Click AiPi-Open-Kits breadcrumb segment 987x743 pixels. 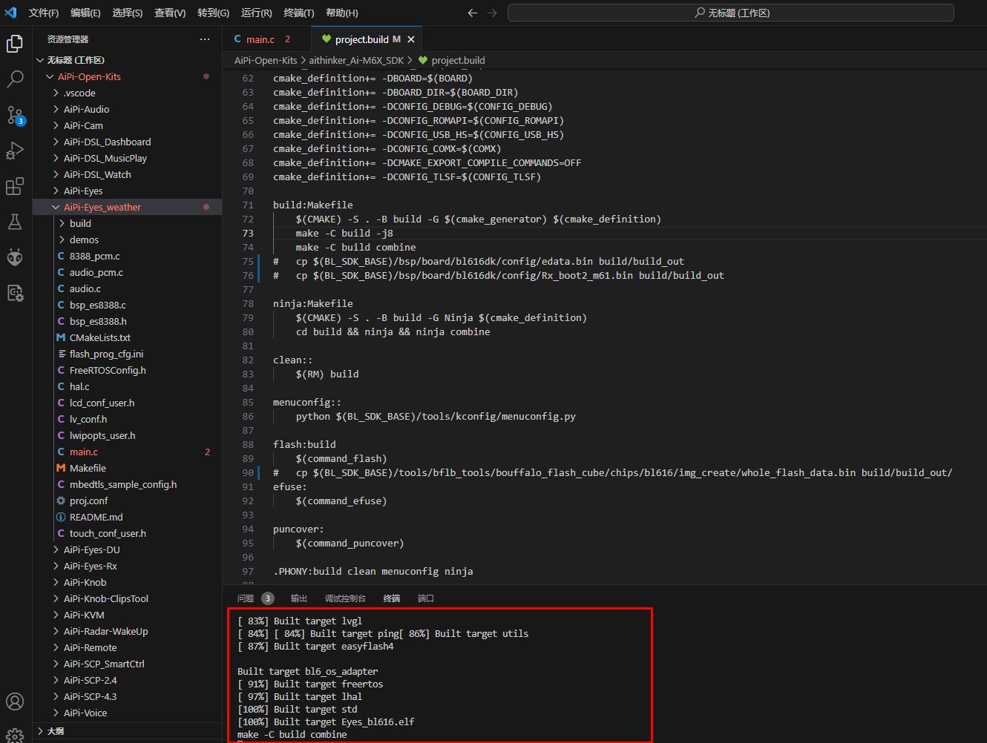(266, 61)
